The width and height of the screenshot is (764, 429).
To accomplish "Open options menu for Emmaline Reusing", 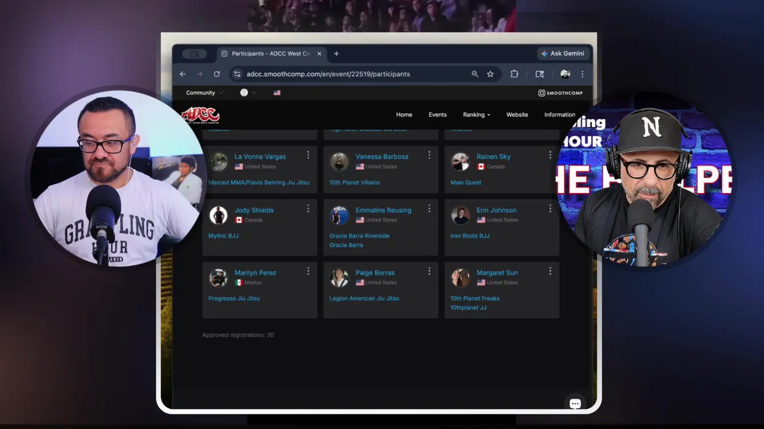I will point(429,209).
